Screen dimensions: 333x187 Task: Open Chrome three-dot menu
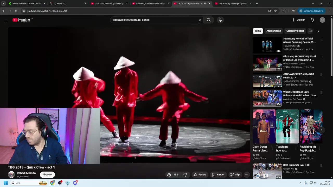tap(329, 11)
